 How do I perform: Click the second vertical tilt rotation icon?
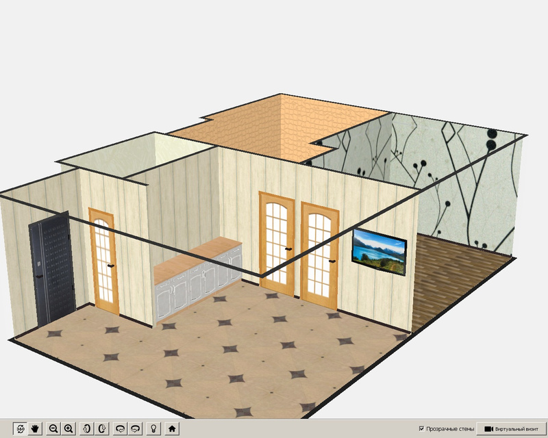[x=102, y=428]
